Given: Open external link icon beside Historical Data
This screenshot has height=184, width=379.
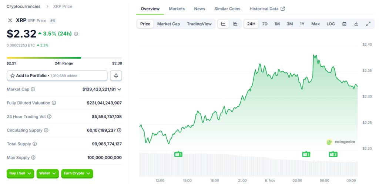Looking at the screenshot, I should point(282,9).
